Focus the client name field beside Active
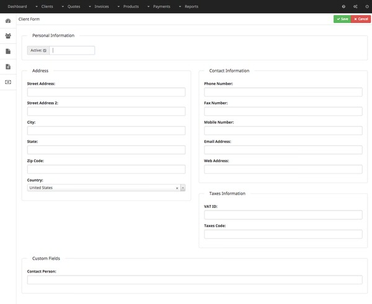Screen dimensions: 372x304 click(x=72, y=51)
